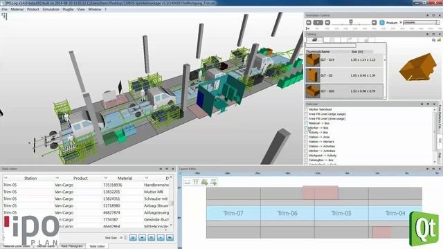Click the yellow icon above catalog preview
This screenshot has width=443, height=249.
pyautogui.click(x=439, y=40)
